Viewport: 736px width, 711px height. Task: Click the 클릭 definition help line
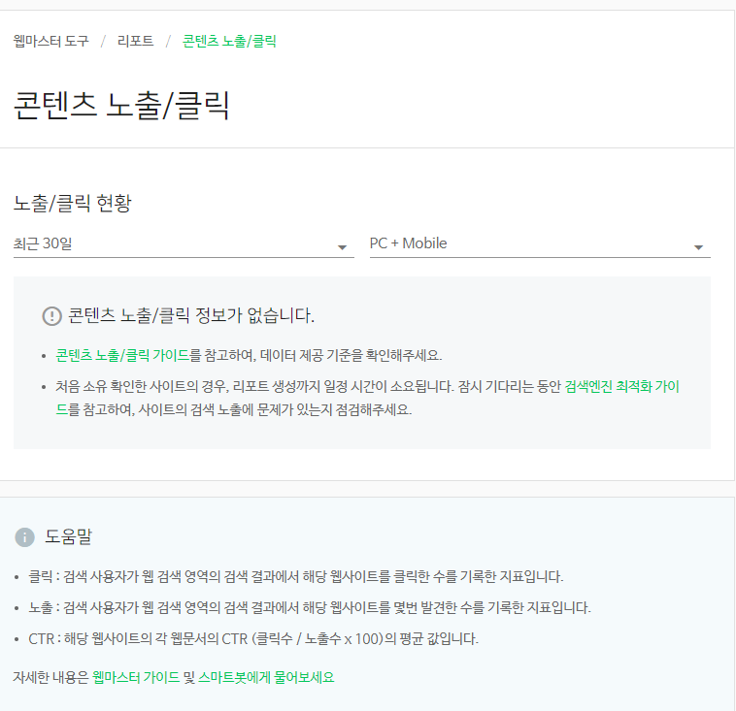point(296,576)
